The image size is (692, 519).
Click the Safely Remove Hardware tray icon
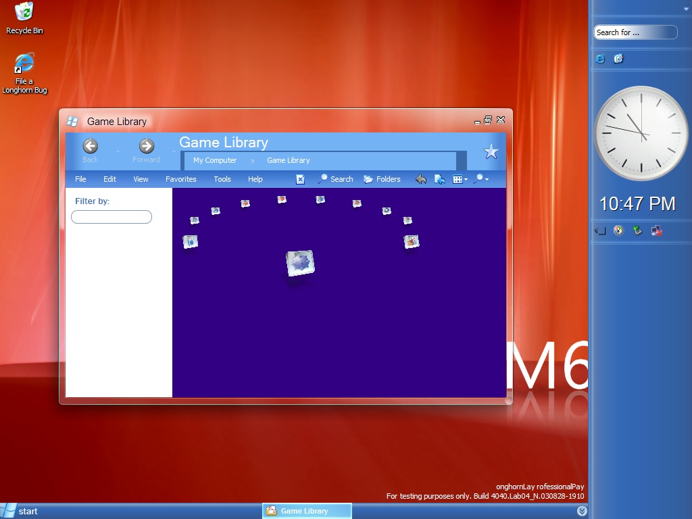click(637, 230)
